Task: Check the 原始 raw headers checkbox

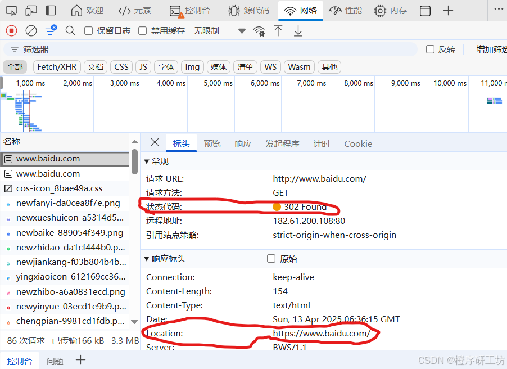Action: point(271,259)
